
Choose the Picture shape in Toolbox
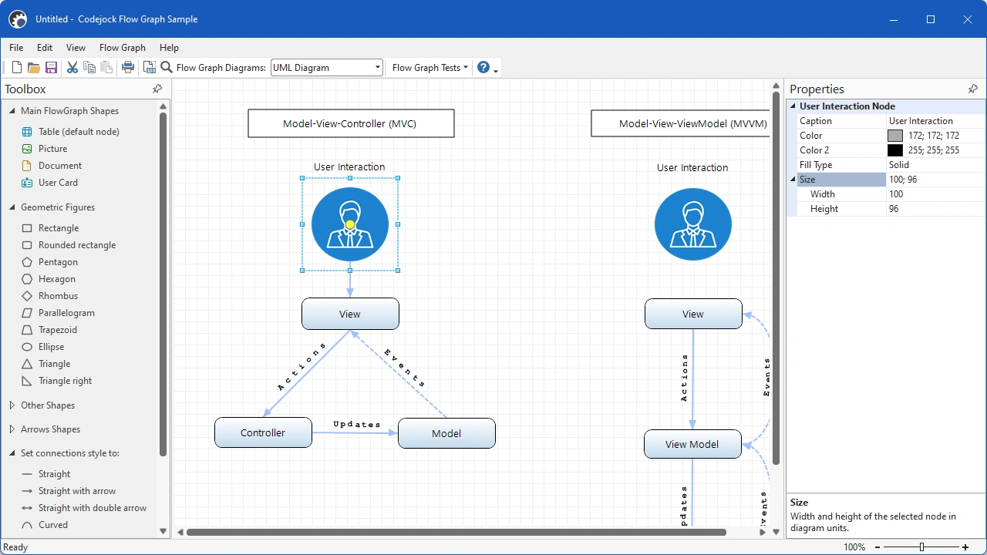tap(52, 149)
